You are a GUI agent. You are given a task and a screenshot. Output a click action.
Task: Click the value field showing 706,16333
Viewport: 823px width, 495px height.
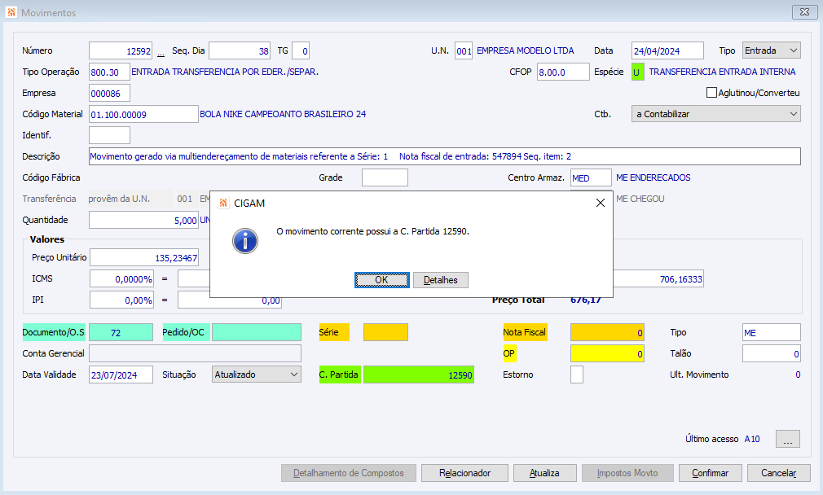tap(658, 279)
